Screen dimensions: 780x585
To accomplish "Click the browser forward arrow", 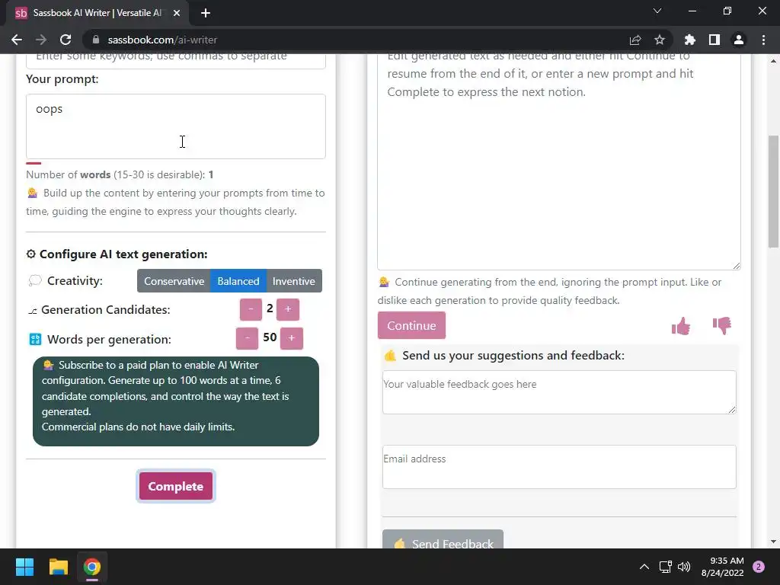I will (x=41, y=40).
